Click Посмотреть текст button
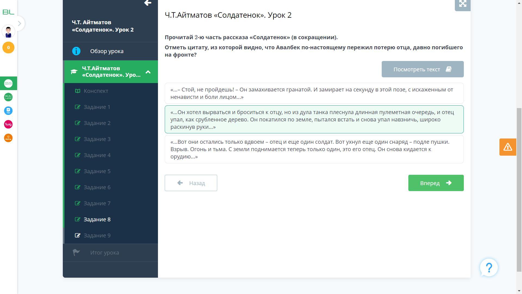522x294 pixels. point(422,69)
